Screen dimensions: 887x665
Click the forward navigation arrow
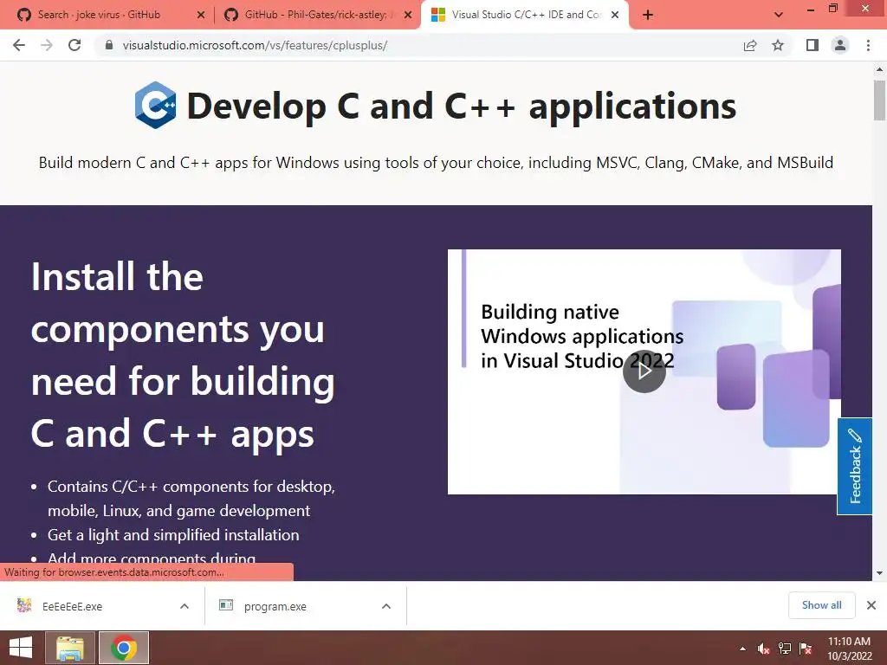[x=47, y=45]
